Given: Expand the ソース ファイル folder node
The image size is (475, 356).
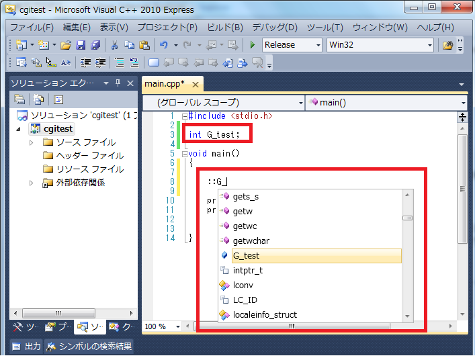Looking at the screenshot, I should (x=31, y=142).
